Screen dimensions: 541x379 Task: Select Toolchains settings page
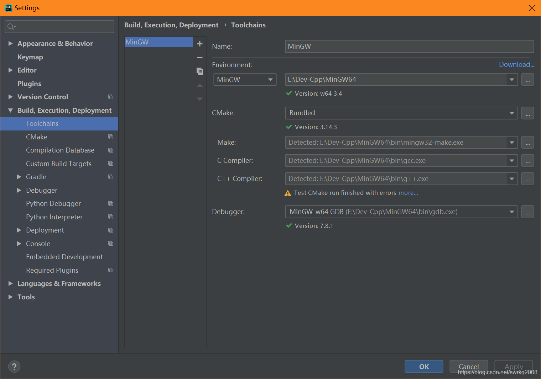59,124
